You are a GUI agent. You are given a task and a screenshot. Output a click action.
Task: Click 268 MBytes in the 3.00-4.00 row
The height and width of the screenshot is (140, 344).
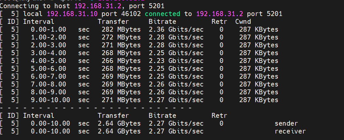pyautogui.click(x=121, y=53)
